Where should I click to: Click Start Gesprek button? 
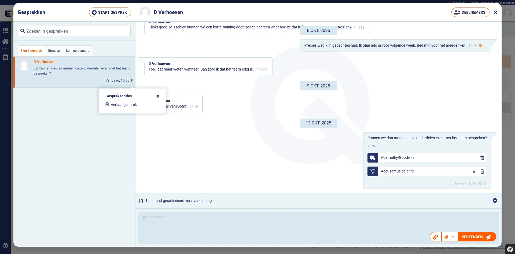coord(110,12)
